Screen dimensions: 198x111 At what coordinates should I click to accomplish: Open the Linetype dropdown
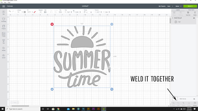pyautogui.click(x=20, y=12)
